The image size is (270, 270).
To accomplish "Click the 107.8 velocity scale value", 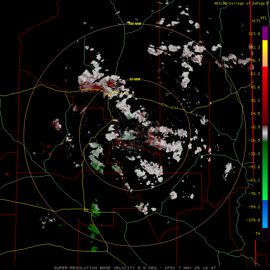I will 254,34.
